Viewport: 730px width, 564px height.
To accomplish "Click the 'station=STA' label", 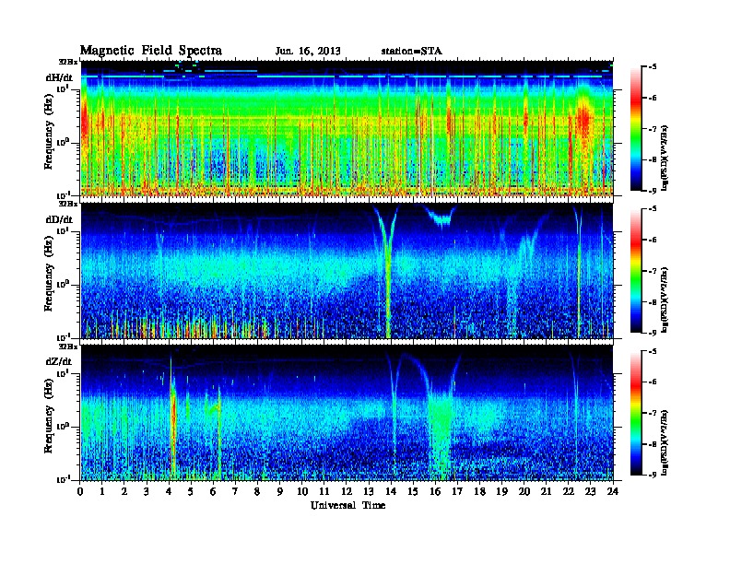I will [412, 51].
